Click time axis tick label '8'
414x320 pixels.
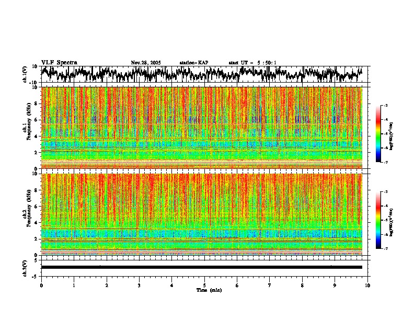pyautogui.click(x=302, y=285)
